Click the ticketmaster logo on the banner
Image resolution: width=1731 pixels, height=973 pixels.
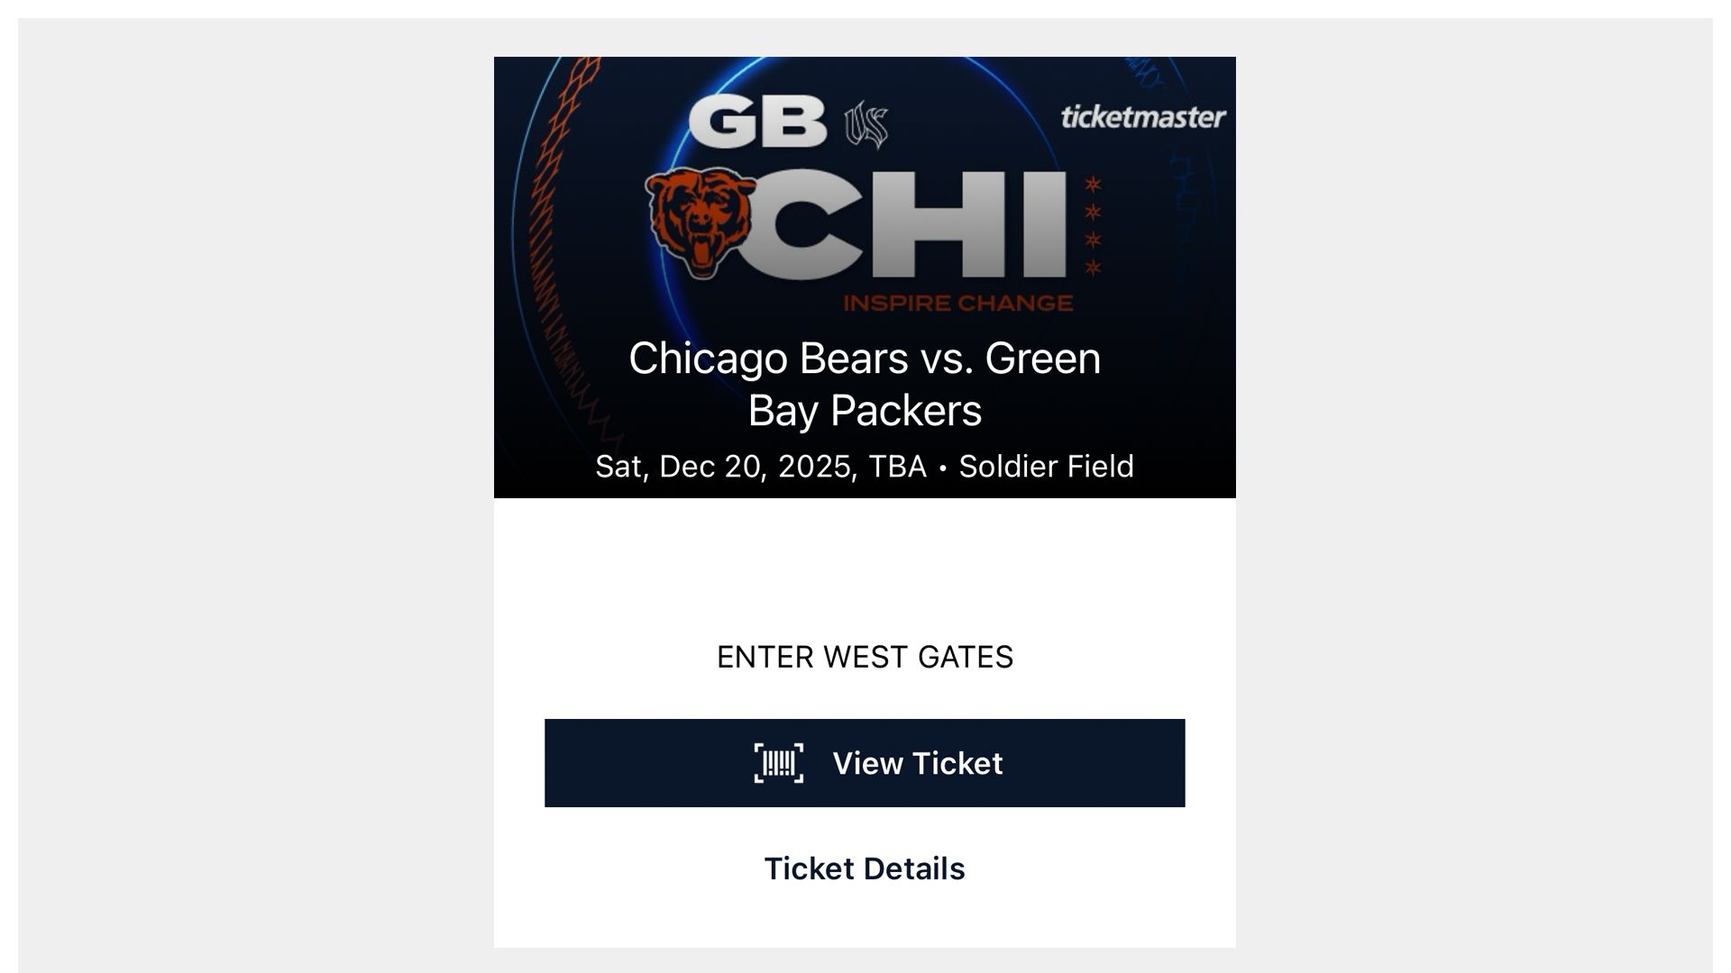[1142, 117]
